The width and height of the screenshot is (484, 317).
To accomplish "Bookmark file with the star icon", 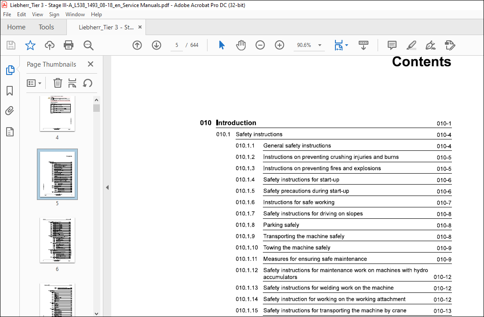I will click(x=30, y=45).
